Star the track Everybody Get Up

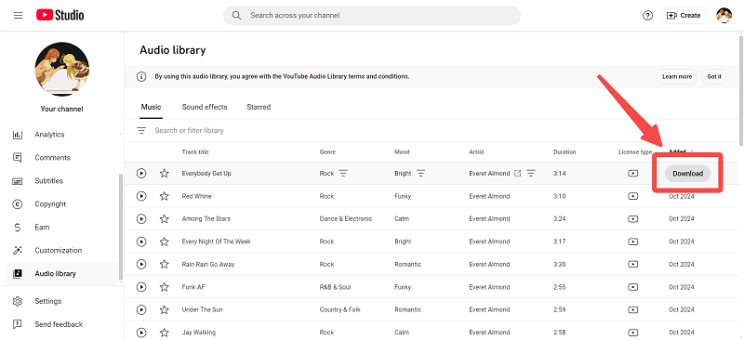(x=165, y=174)
